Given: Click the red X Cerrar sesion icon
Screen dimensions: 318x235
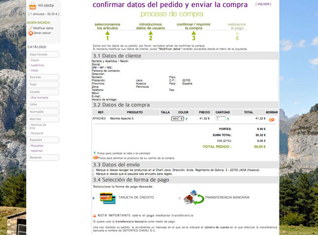Looking at the screenshot, I should point(31,33).
